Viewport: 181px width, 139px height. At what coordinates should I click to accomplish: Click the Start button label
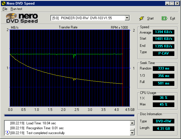[x=150, y=18]
